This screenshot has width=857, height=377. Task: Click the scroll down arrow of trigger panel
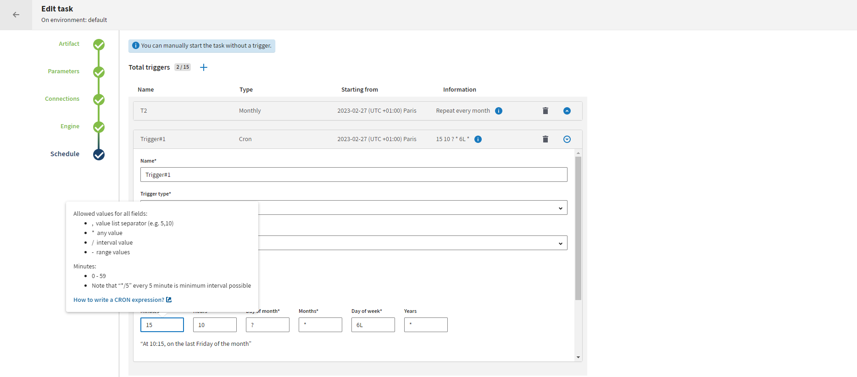pos(578,357)
